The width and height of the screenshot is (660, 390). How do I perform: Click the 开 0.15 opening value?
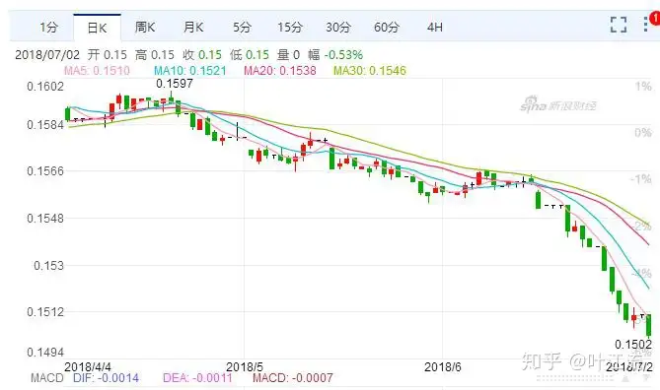[107, 55]
